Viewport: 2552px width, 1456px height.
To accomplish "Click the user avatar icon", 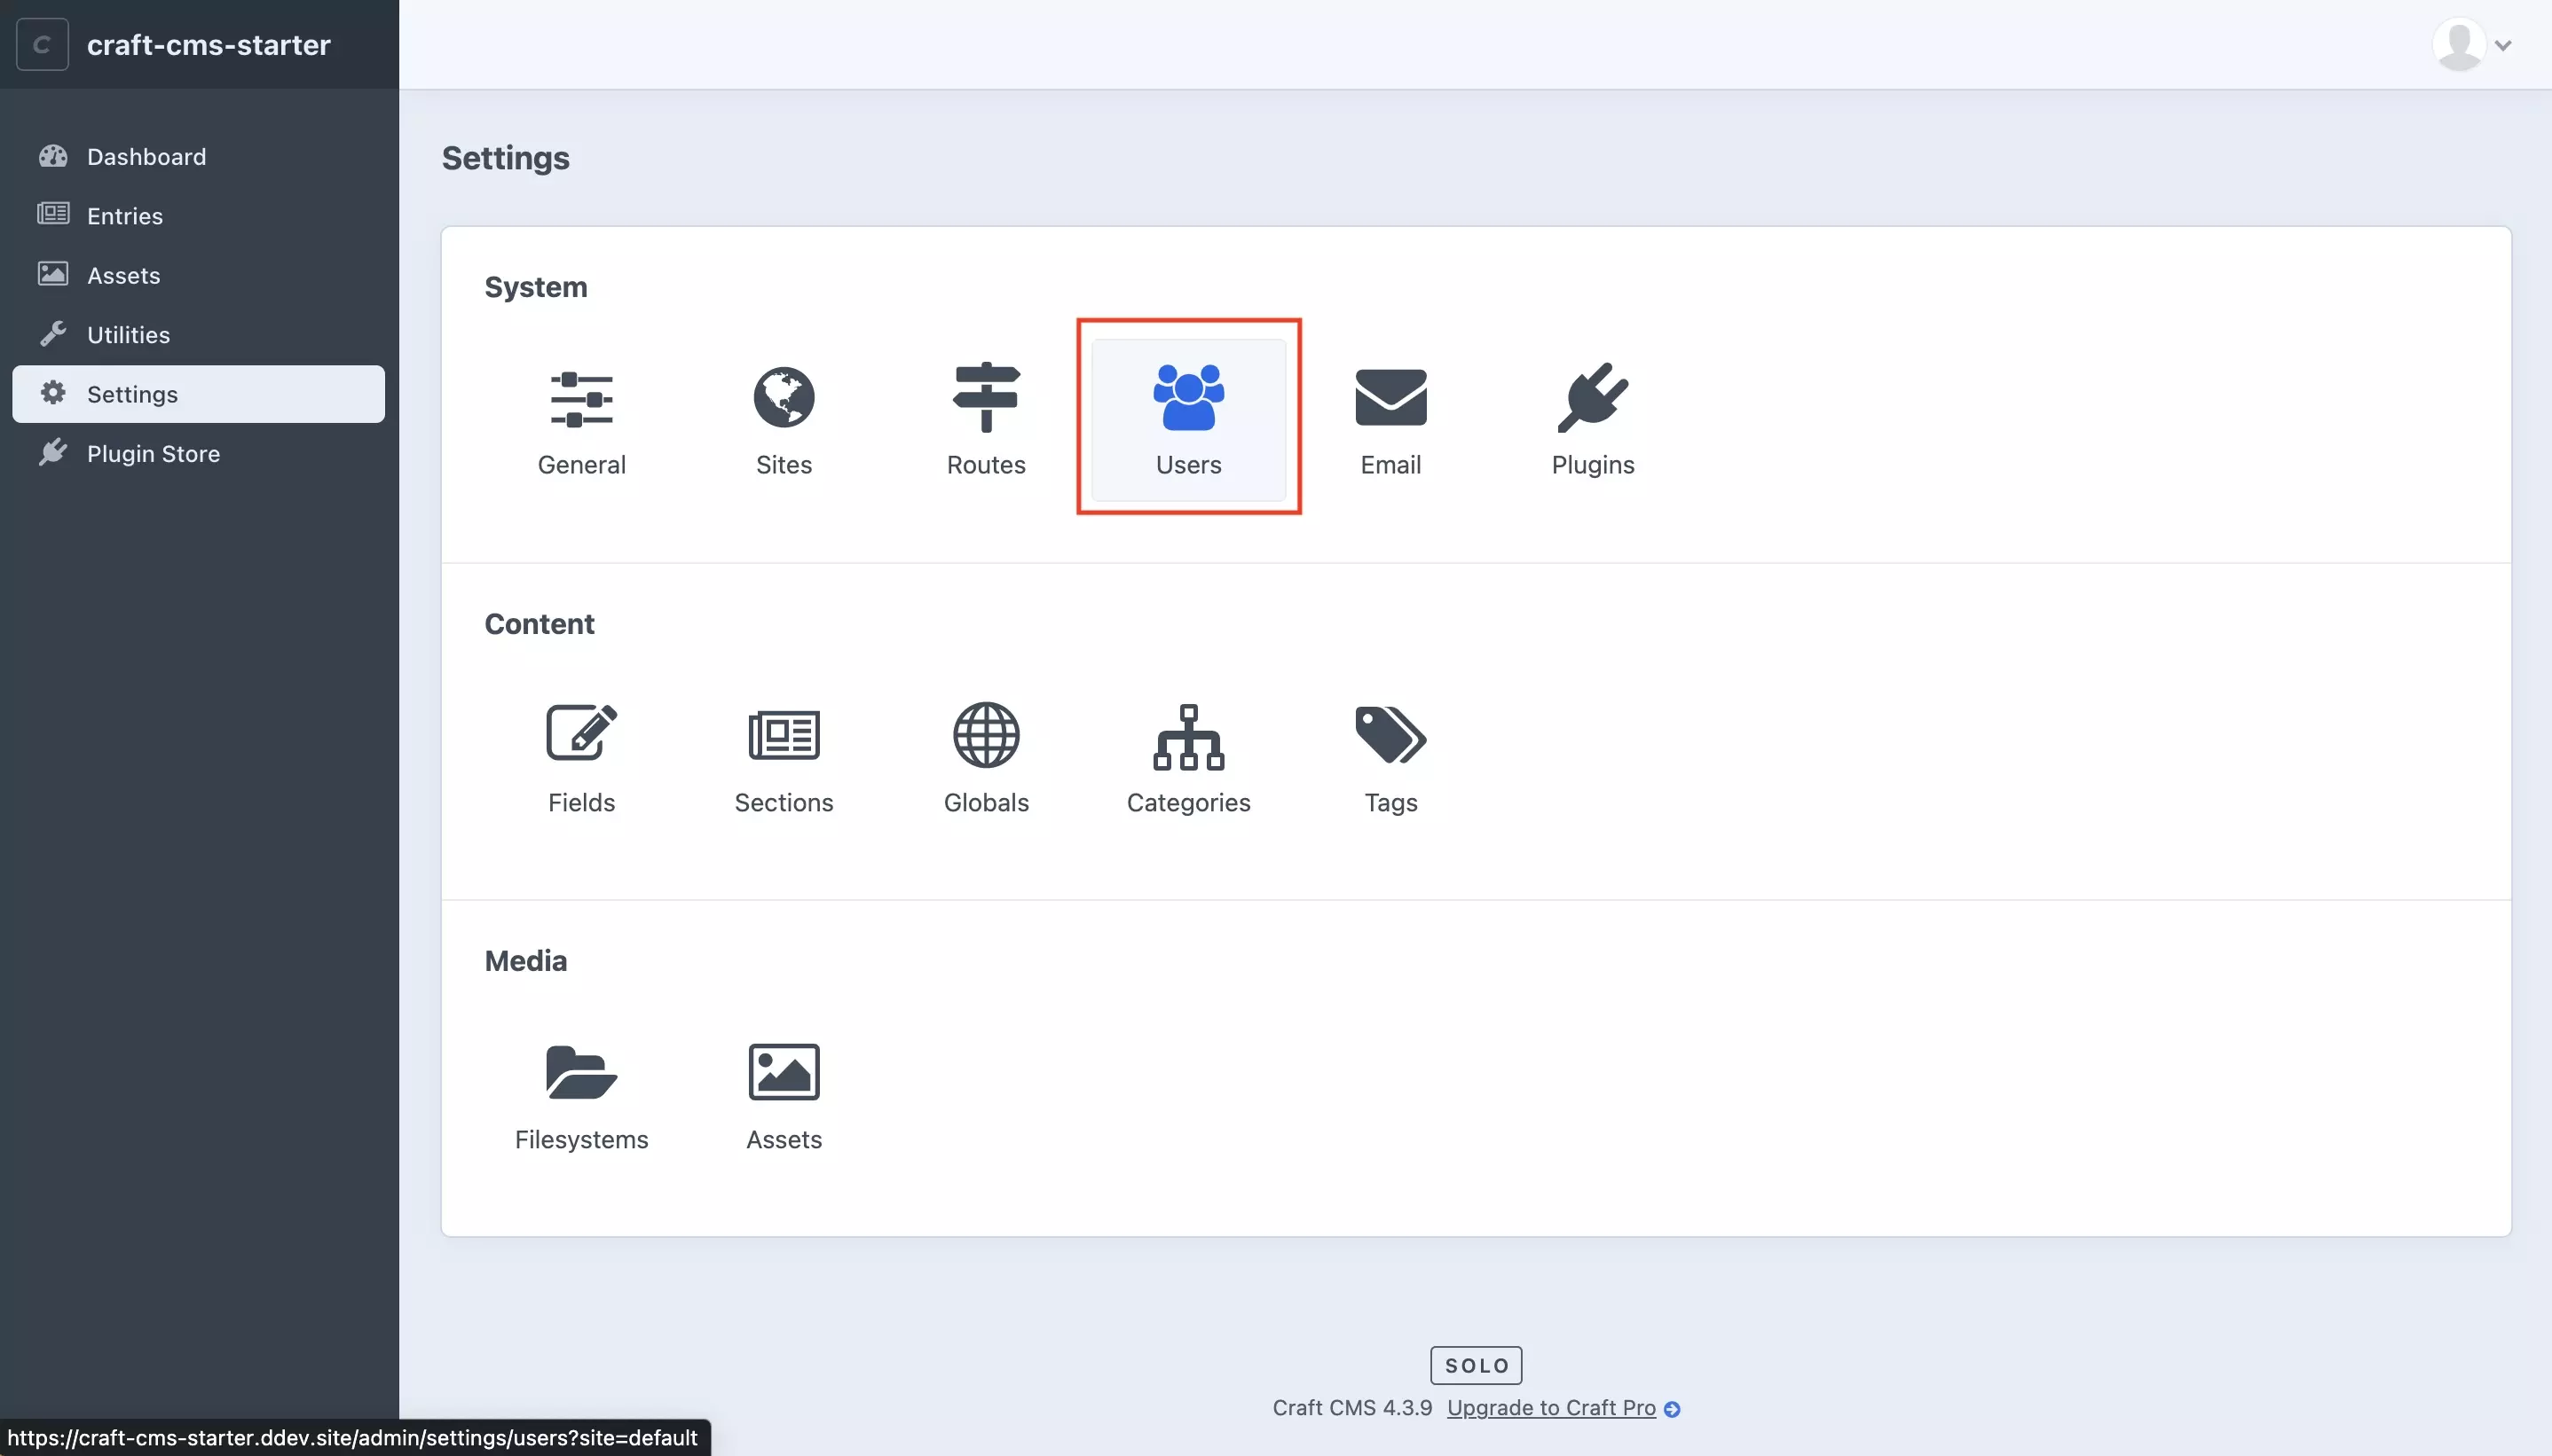I will coord(2459,44).
